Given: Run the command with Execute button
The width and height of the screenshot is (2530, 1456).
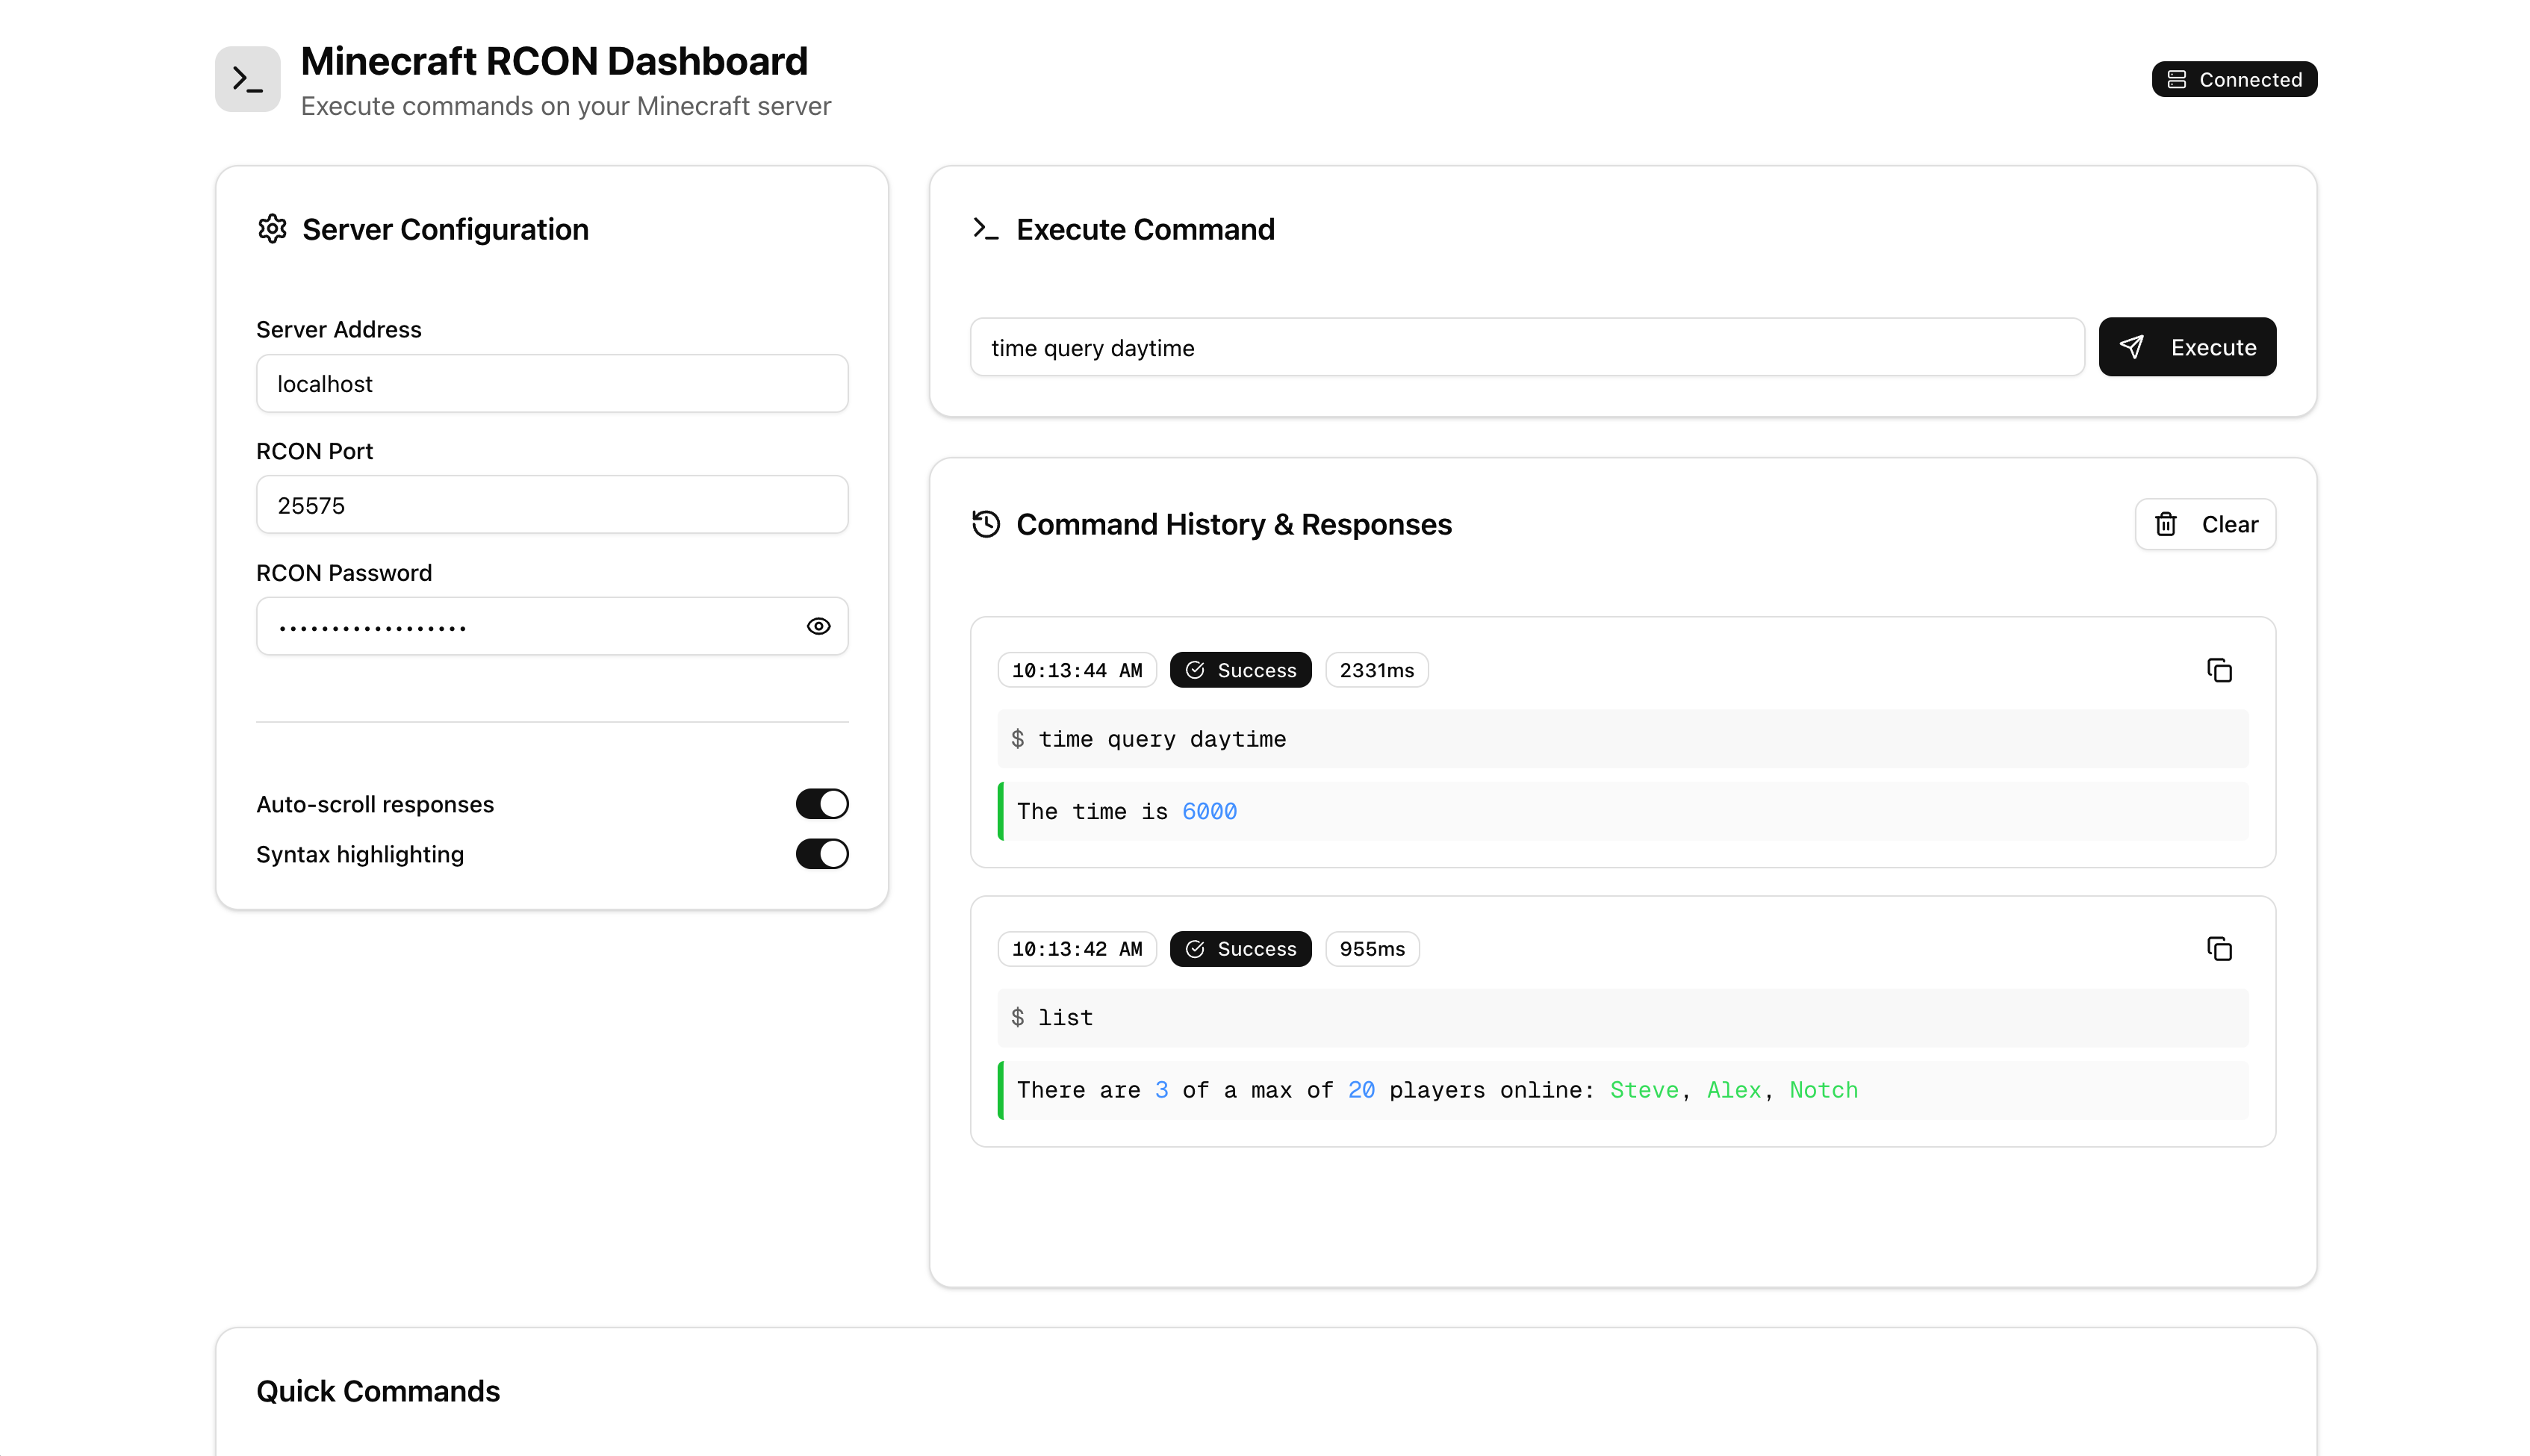Looking at the screenshot, I should pos(2187,347).
